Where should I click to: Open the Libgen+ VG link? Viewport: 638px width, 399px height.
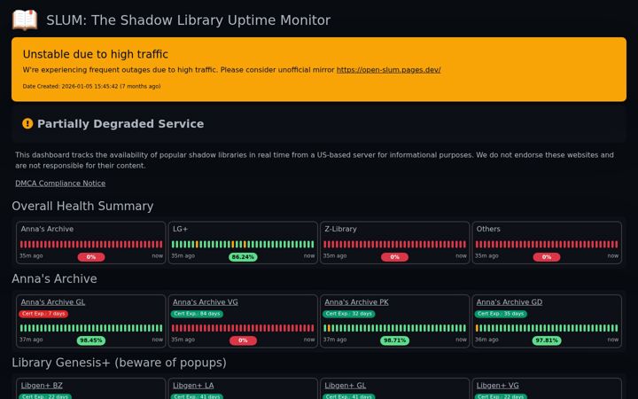(x=498, y=385)
